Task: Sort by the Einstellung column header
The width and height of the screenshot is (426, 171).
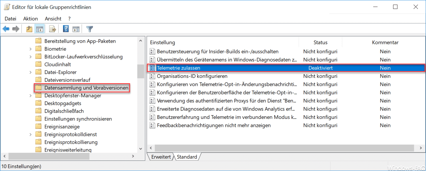Action: 162,42
